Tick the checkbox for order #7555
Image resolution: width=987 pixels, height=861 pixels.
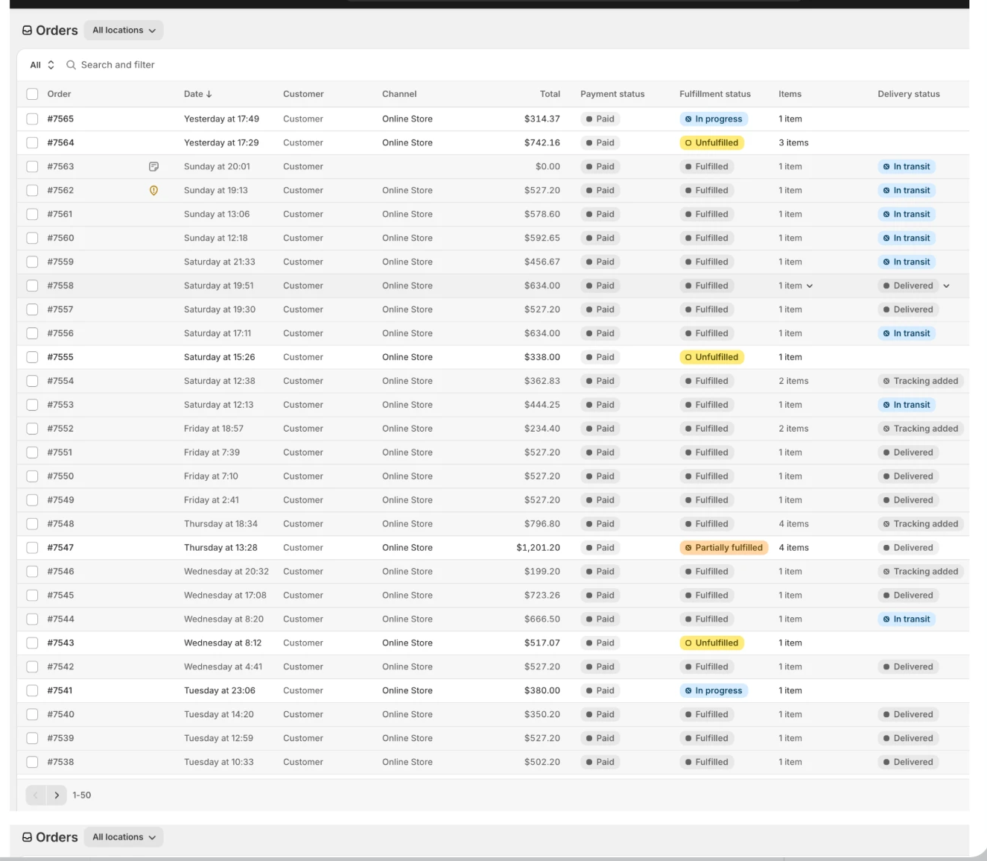tap(32, 357)
